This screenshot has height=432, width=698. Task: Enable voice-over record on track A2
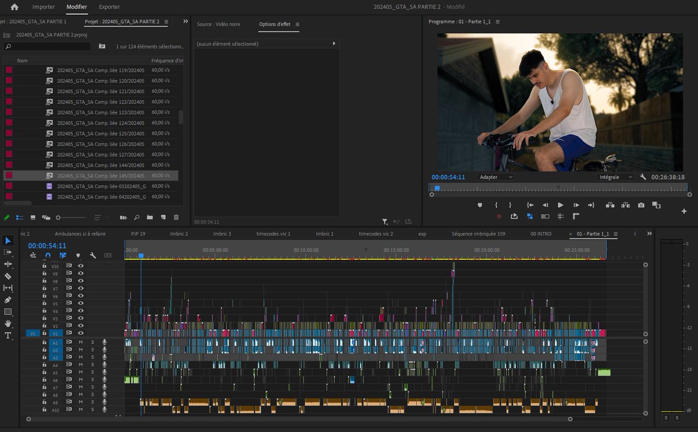[105, 350]
